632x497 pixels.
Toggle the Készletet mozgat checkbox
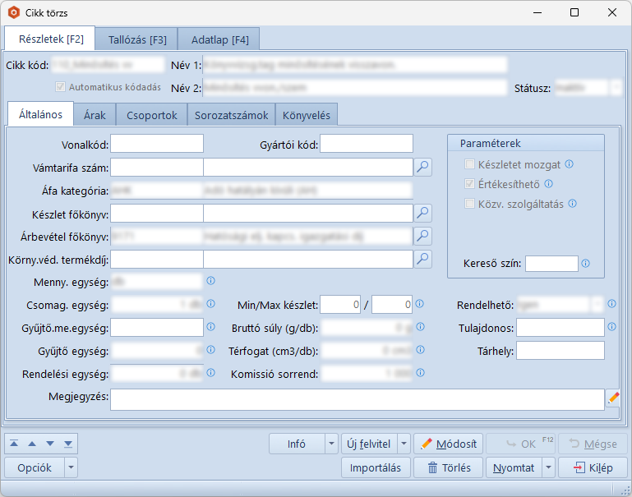pyautogui.click(x=470, y=164)
